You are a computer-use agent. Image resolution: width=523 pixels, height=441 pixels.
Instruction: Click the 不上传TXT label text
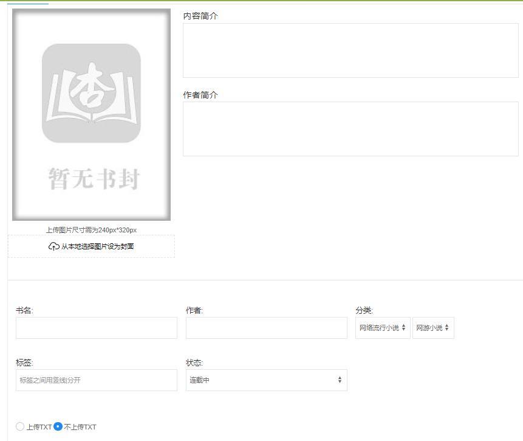click(x=80, y=427)
